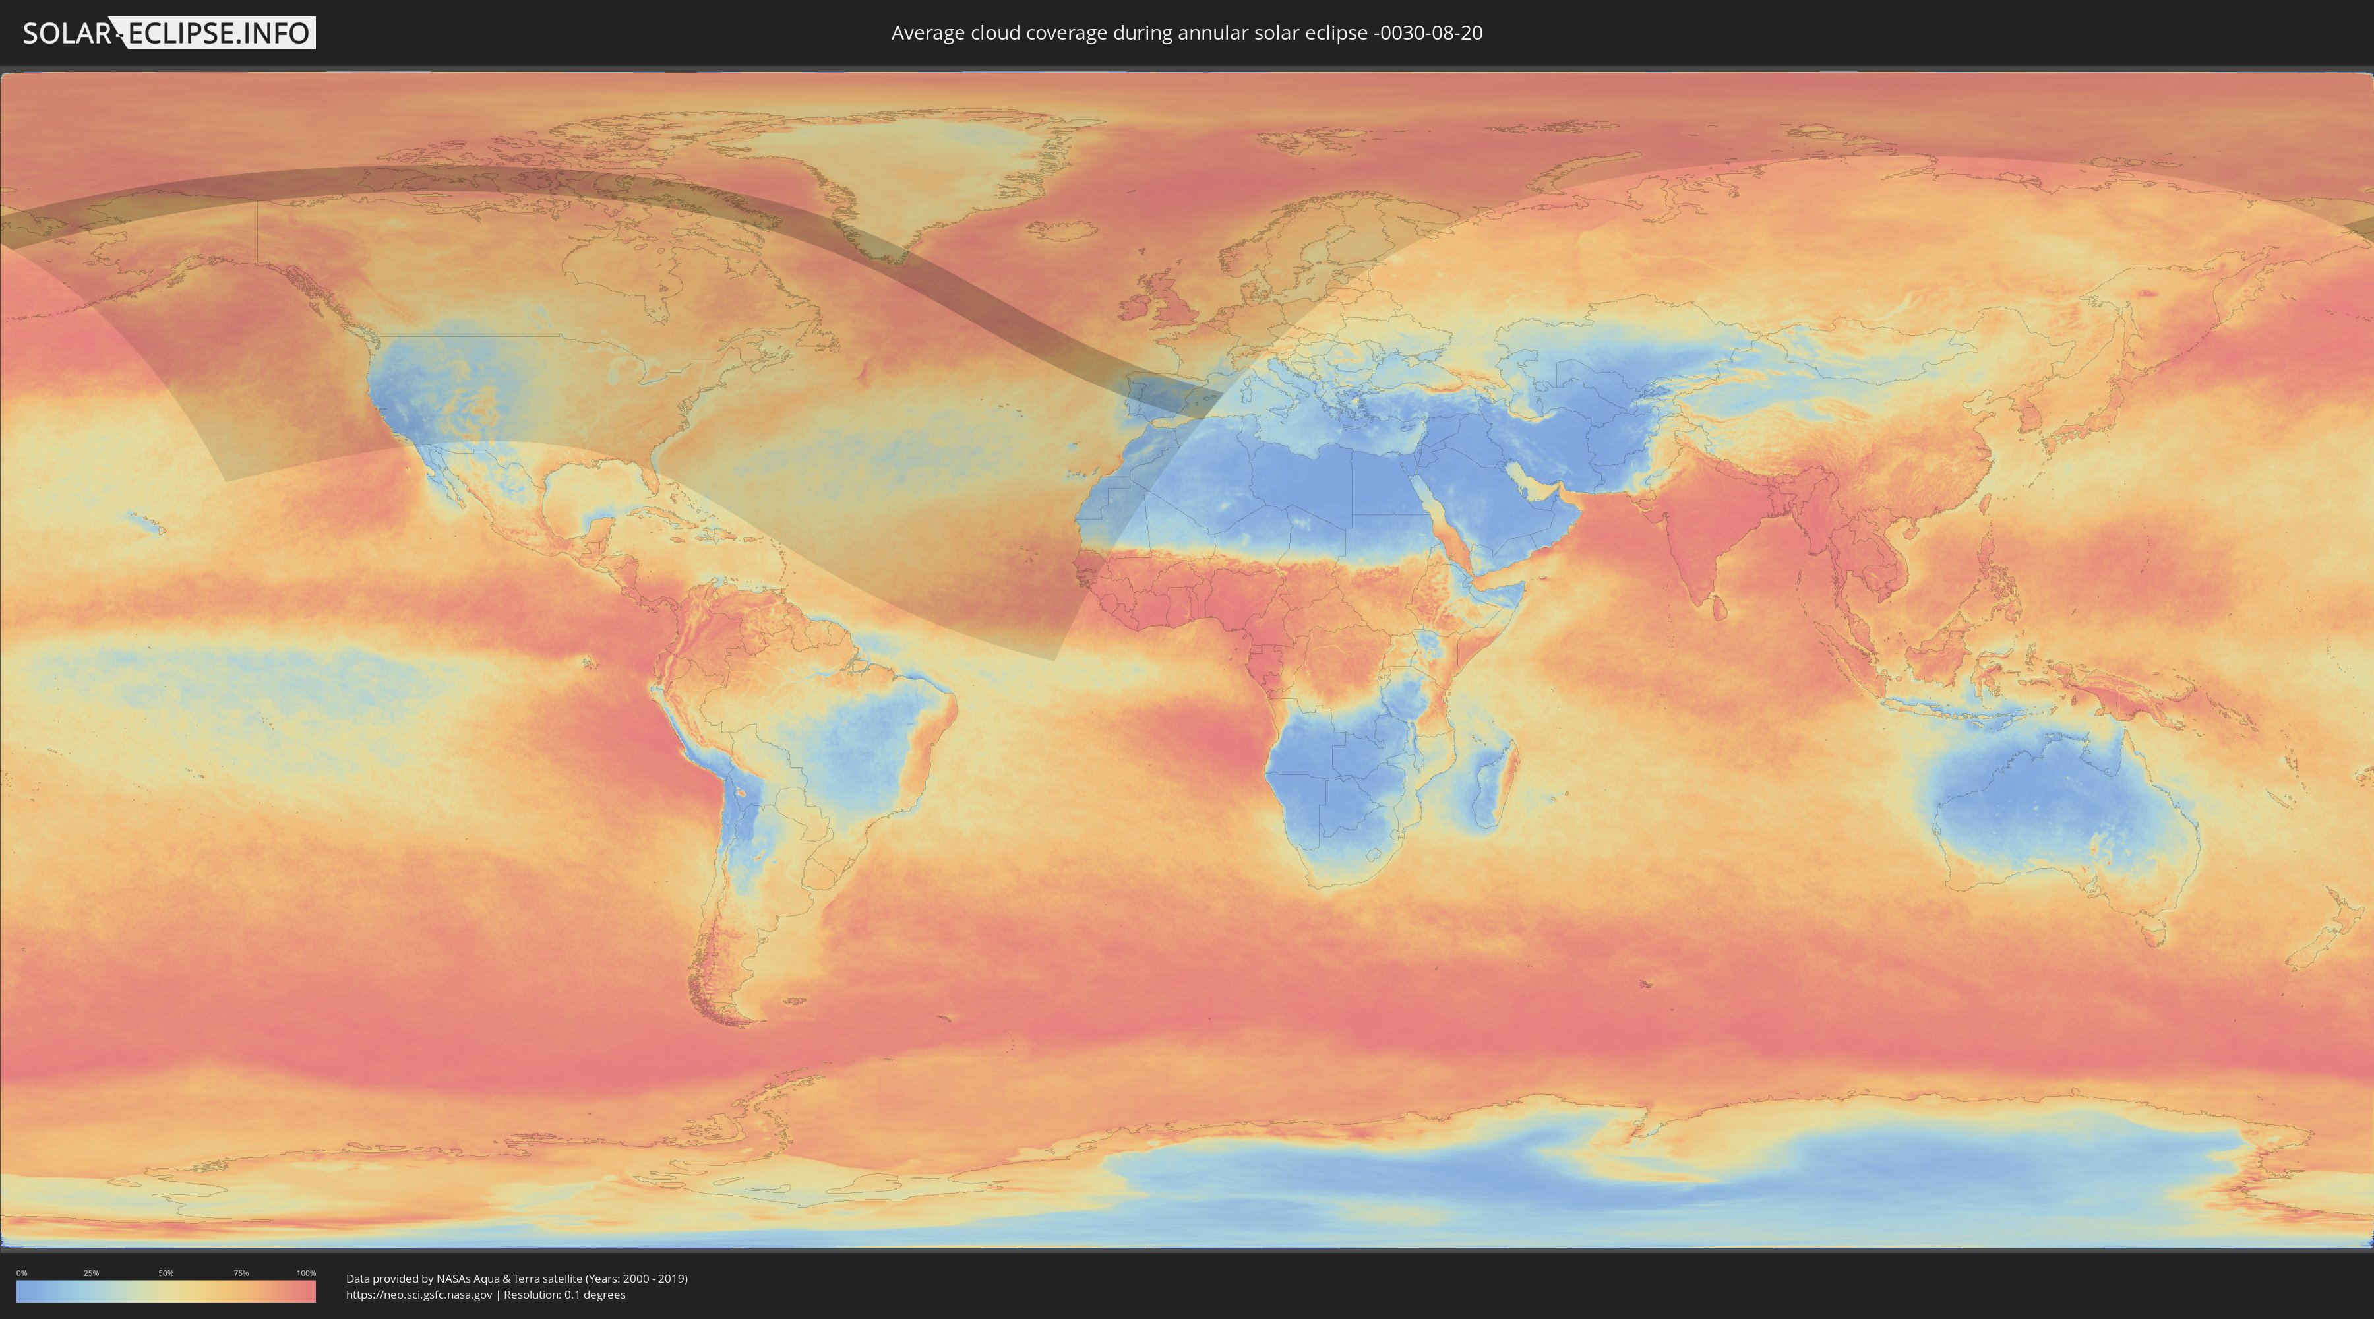This screenshot has width=2374, height=1319.
Task: Click the 50% legend label
Action: (x=166, y=1273)
